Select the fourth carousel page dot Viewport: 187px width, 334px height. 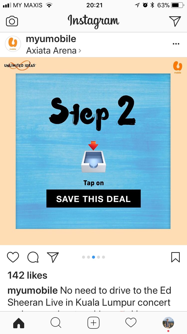point(98,257)
